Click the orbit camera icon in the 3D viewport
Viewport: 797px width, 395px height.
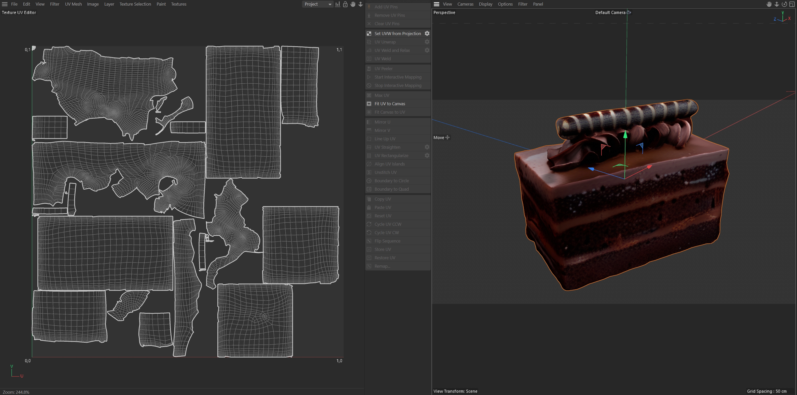pyautogui.click(x=784, y=4)
